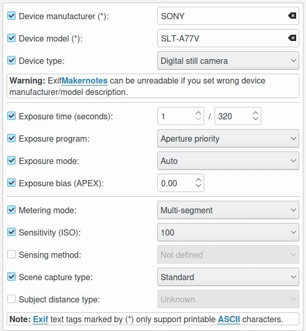The width and height of the screenshot is (306, 331).
Task: Click inside the Device model text field
Action: 222,38
